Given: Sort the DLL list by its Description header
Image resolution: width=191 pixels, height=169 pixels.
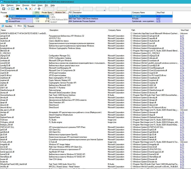Looking at the screenshot, I should click(78, 30).
